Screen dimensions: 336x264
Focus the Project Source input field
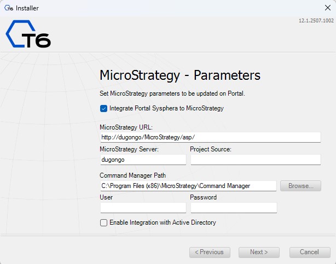(x=256, y=160)
